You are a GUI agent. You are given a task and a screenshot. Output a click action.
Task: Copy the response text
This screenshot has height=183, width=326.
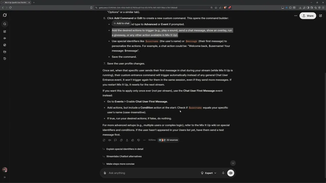[x=121, y=140]
